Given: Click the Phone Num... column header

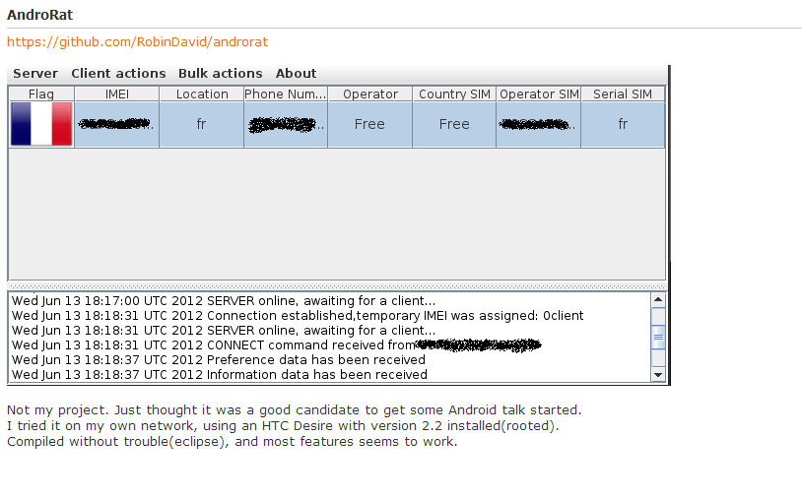Looking at the screenshot, I should pos(286,94).
